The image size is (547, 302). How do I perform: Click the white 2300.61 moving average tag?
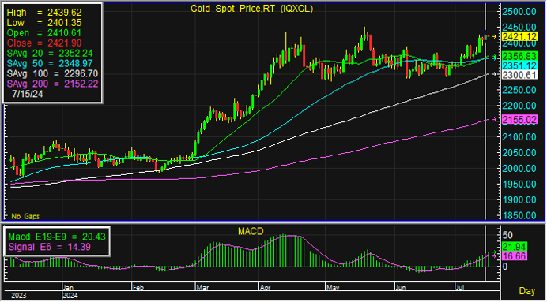[519, 75]
